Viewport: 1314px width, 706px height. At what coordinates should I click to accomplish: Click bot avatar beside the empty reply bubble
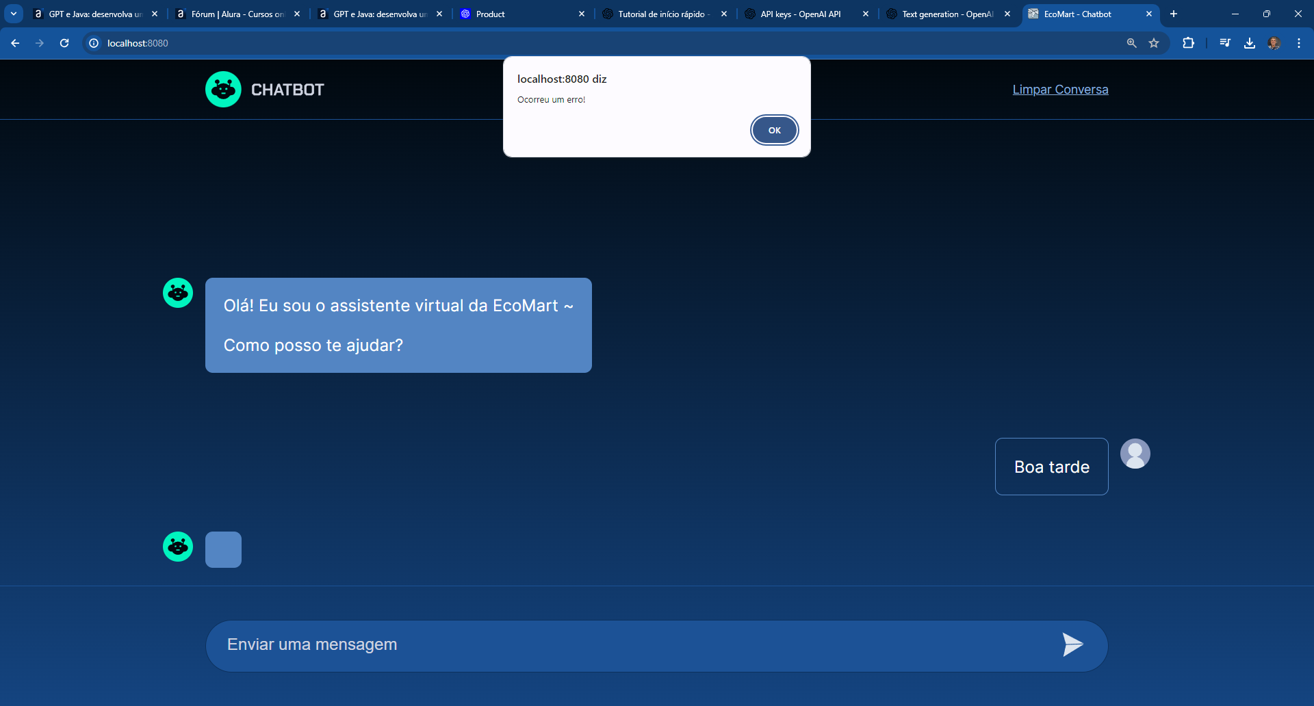(x=178, y=547)
